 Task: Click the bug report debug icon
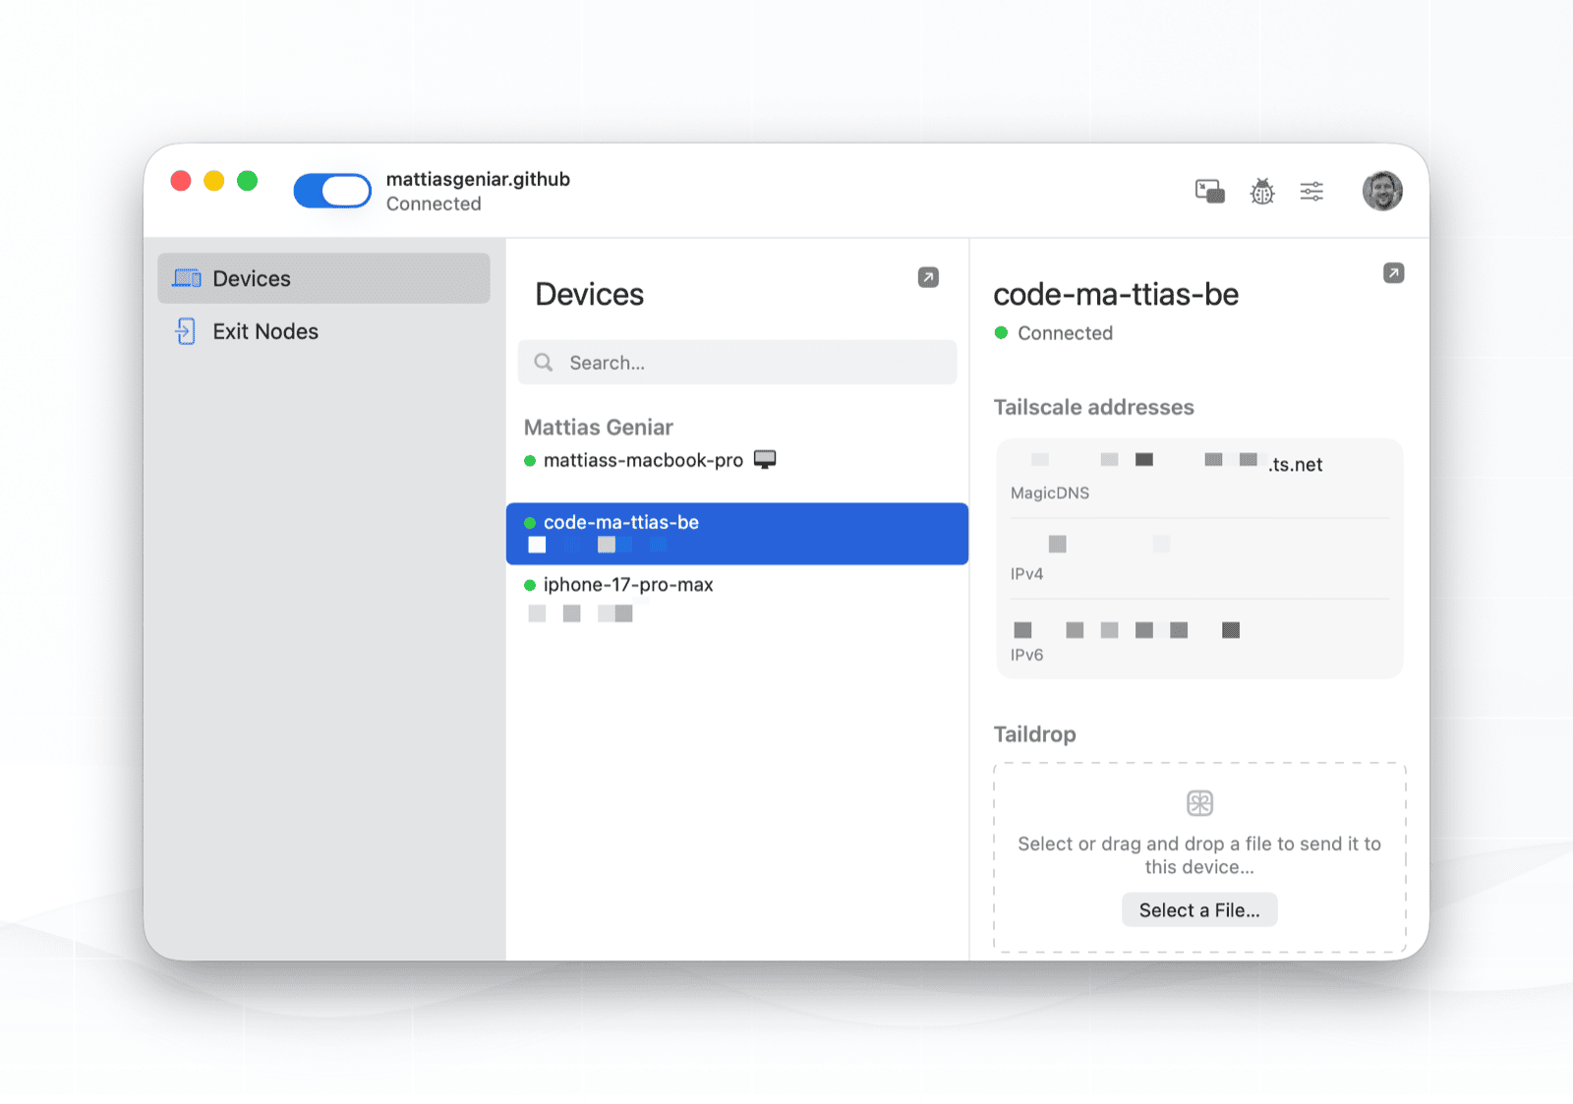tap(1262, 191)
